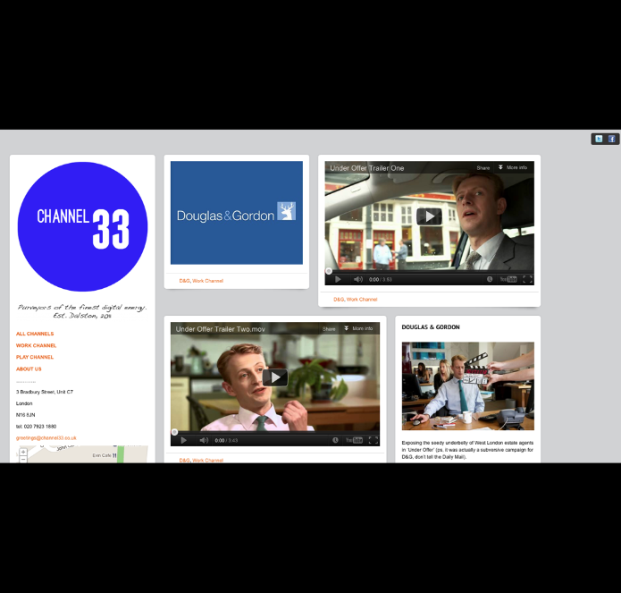Viewport: 621px width, 593px height.
Task: Open Share option on Trailer One video
Action: [x=483, y=167]
